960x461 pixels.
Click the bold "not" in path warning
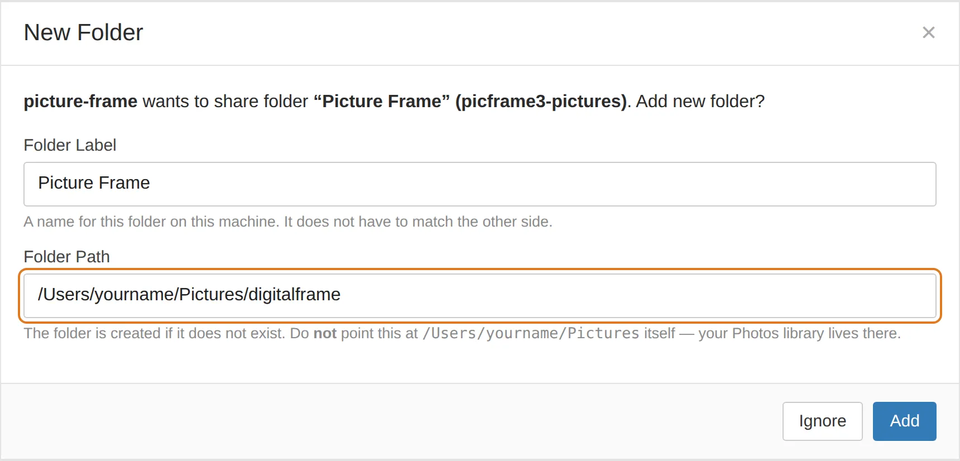325,333
